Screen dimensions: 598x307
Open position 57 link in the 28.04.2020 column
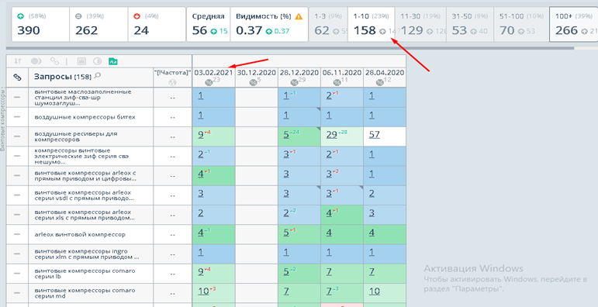(374, 135)
